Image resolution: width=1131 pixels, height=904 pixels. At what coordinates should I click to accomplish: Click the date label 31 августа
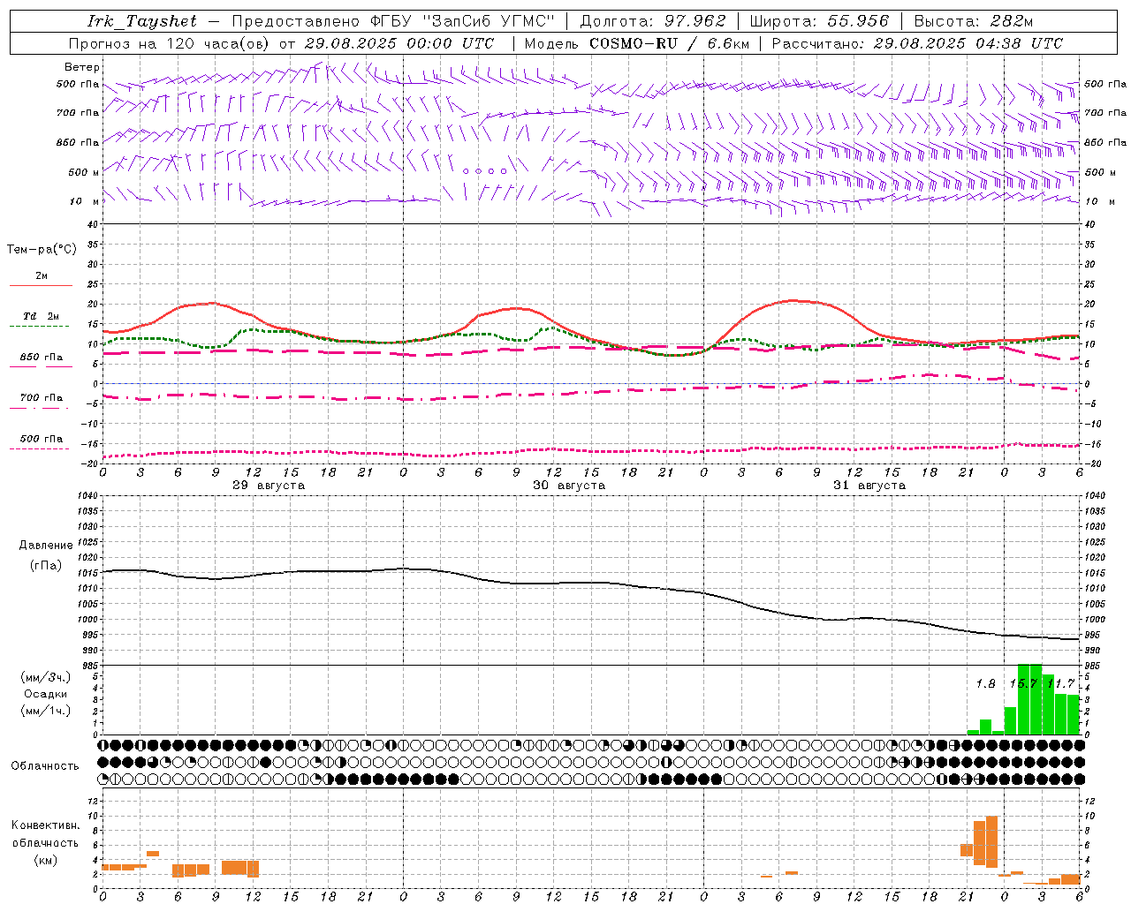869,486
